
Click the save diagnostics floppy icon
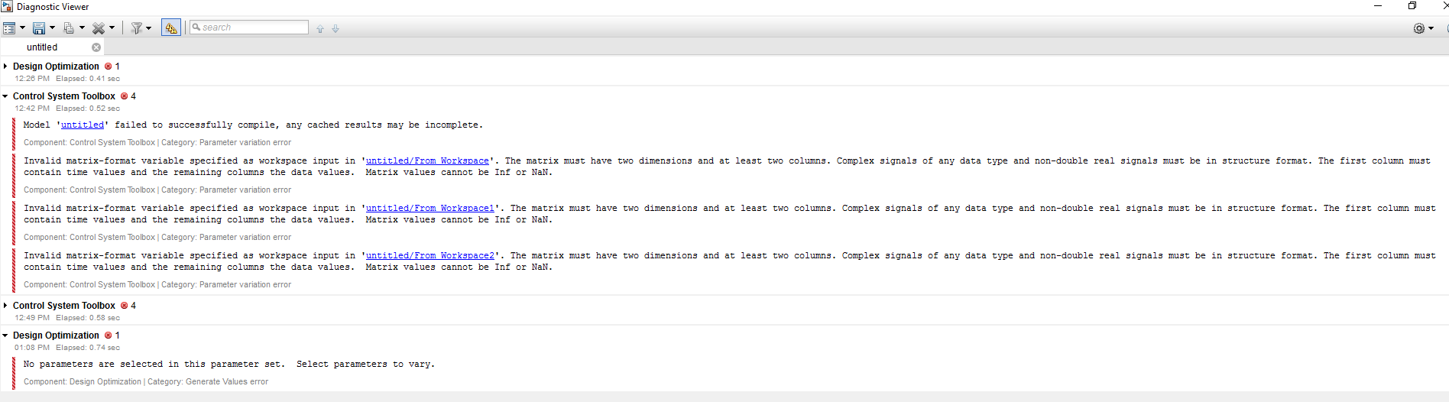[x=38, y=28]
